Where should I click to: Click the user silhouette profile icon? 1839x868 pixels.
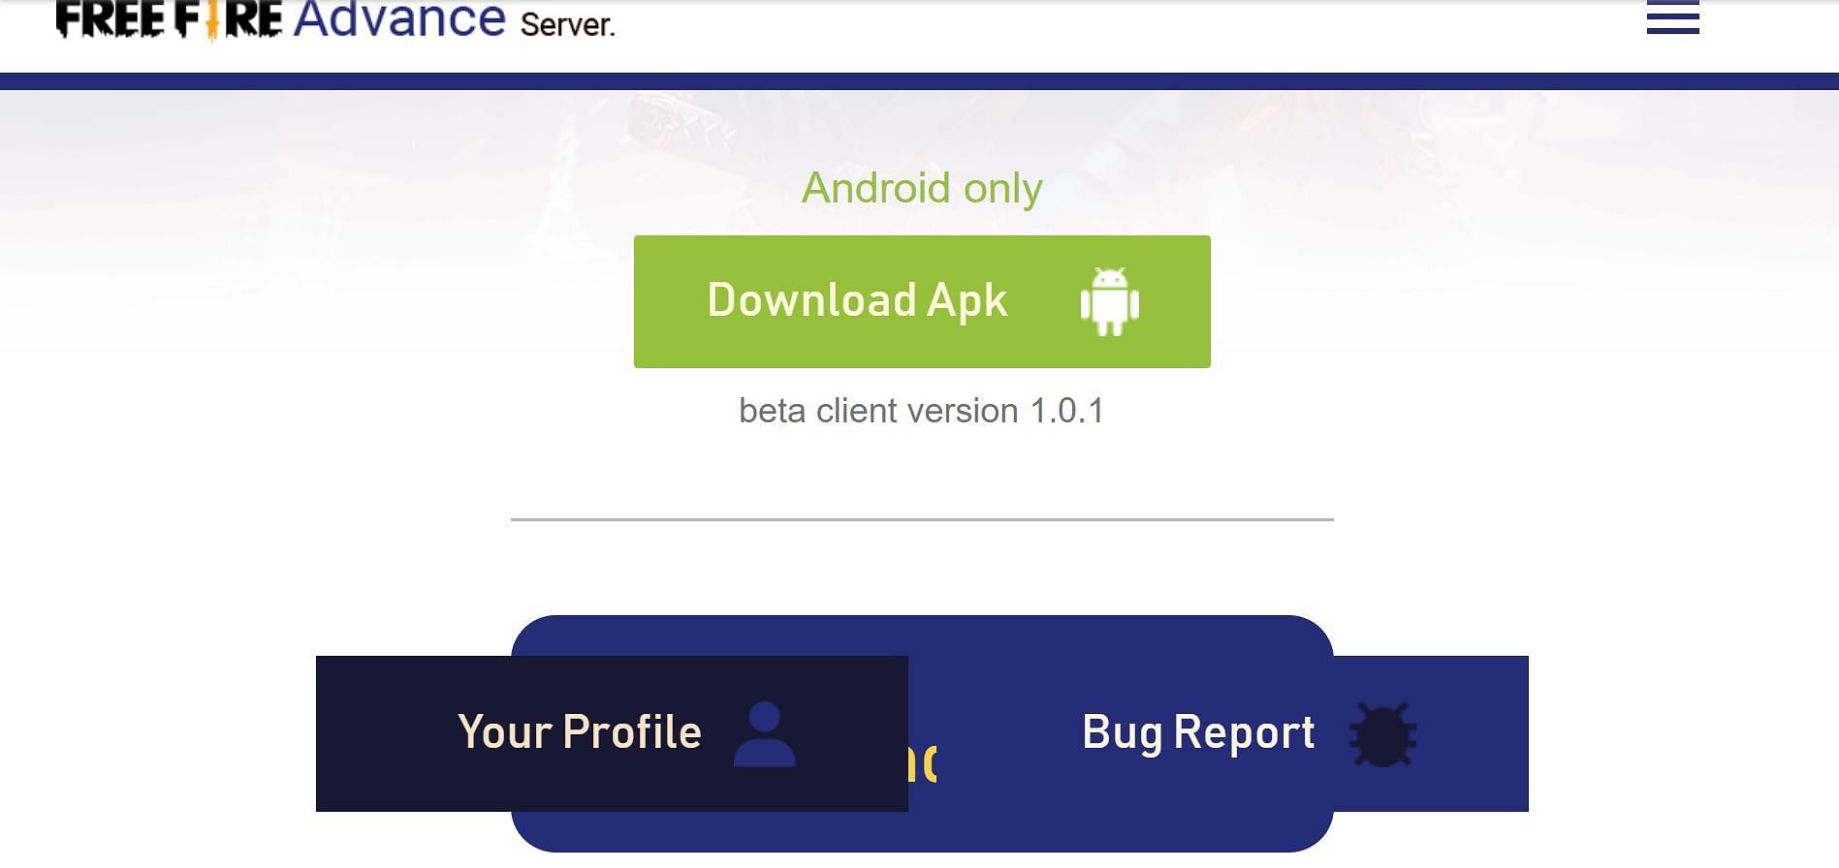(x=765, y=734)
